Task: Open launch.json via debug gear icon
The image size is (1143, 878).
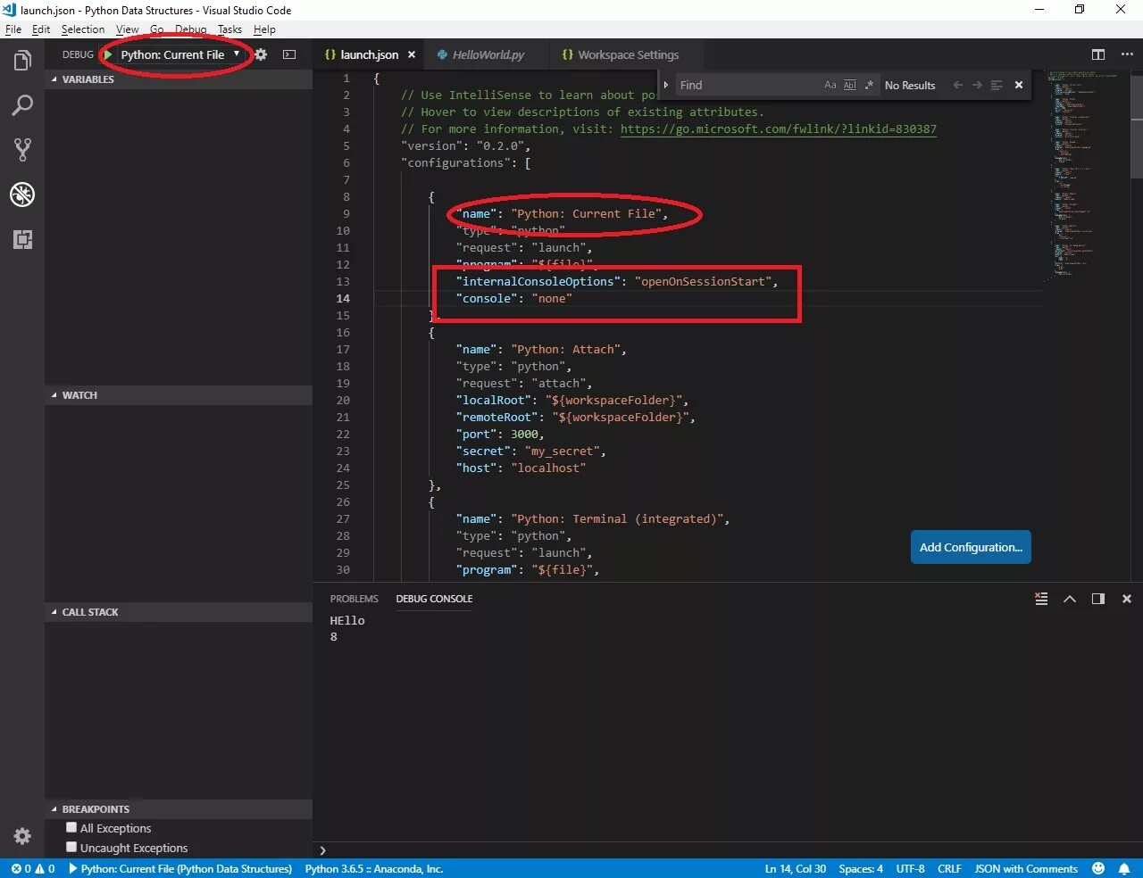Action: coord(261,54)
